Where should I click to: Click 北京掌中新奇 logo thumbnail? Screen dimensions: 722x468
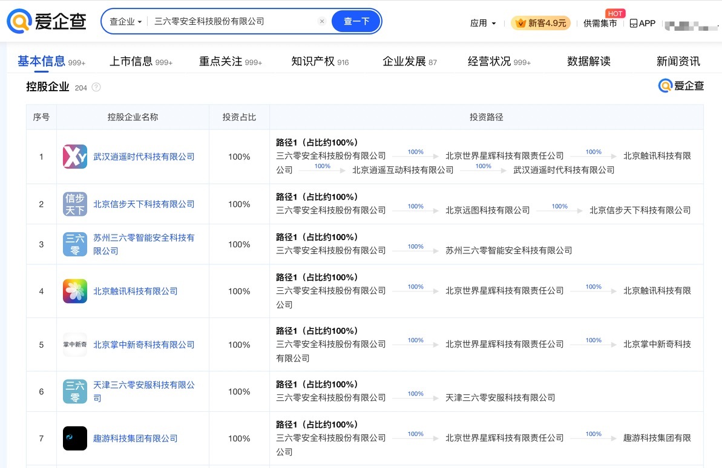[x=75, y=345]
